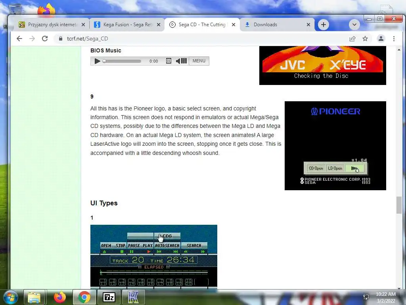The height and width of the screenshot is (305, 406).
Task: Toggle closed captions on audio player
Action: point(169,61)
